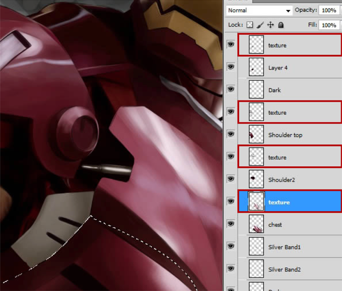Screen dimensions: 342x291
Task: Hide the Silver Band1 layer
Action: [x=231, y=246]
